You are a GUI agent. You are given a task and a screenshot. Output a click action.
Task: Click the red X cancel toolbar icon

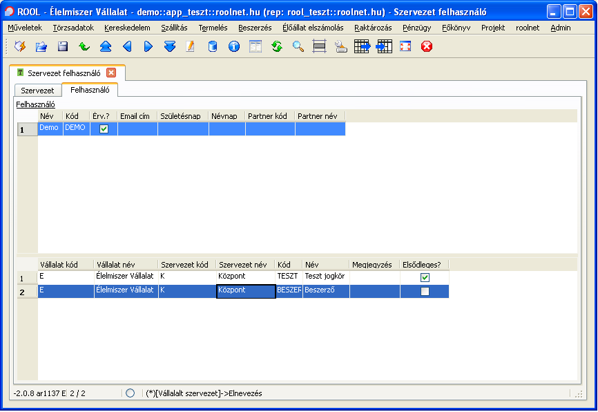(427, 46)
